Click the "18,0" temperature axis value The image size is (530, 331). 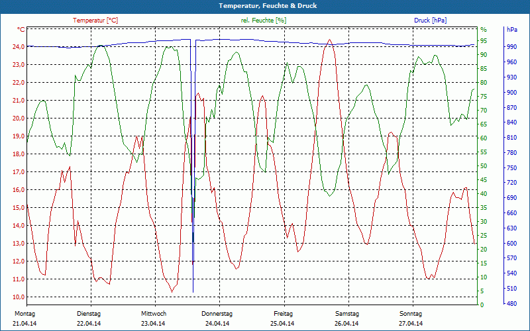(19, 154)
